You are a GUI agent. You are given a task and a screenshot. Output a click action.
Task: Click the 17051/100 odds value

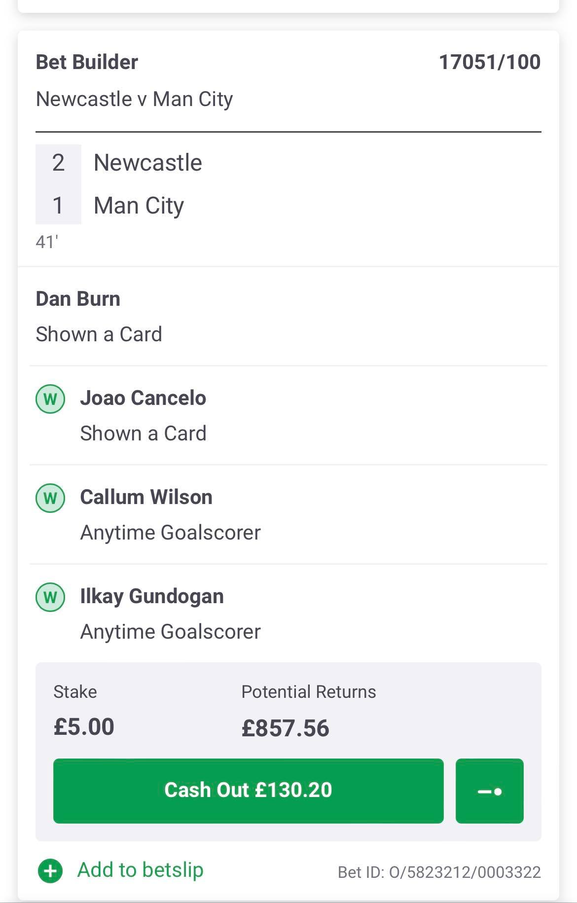click(x=490, y=62)
